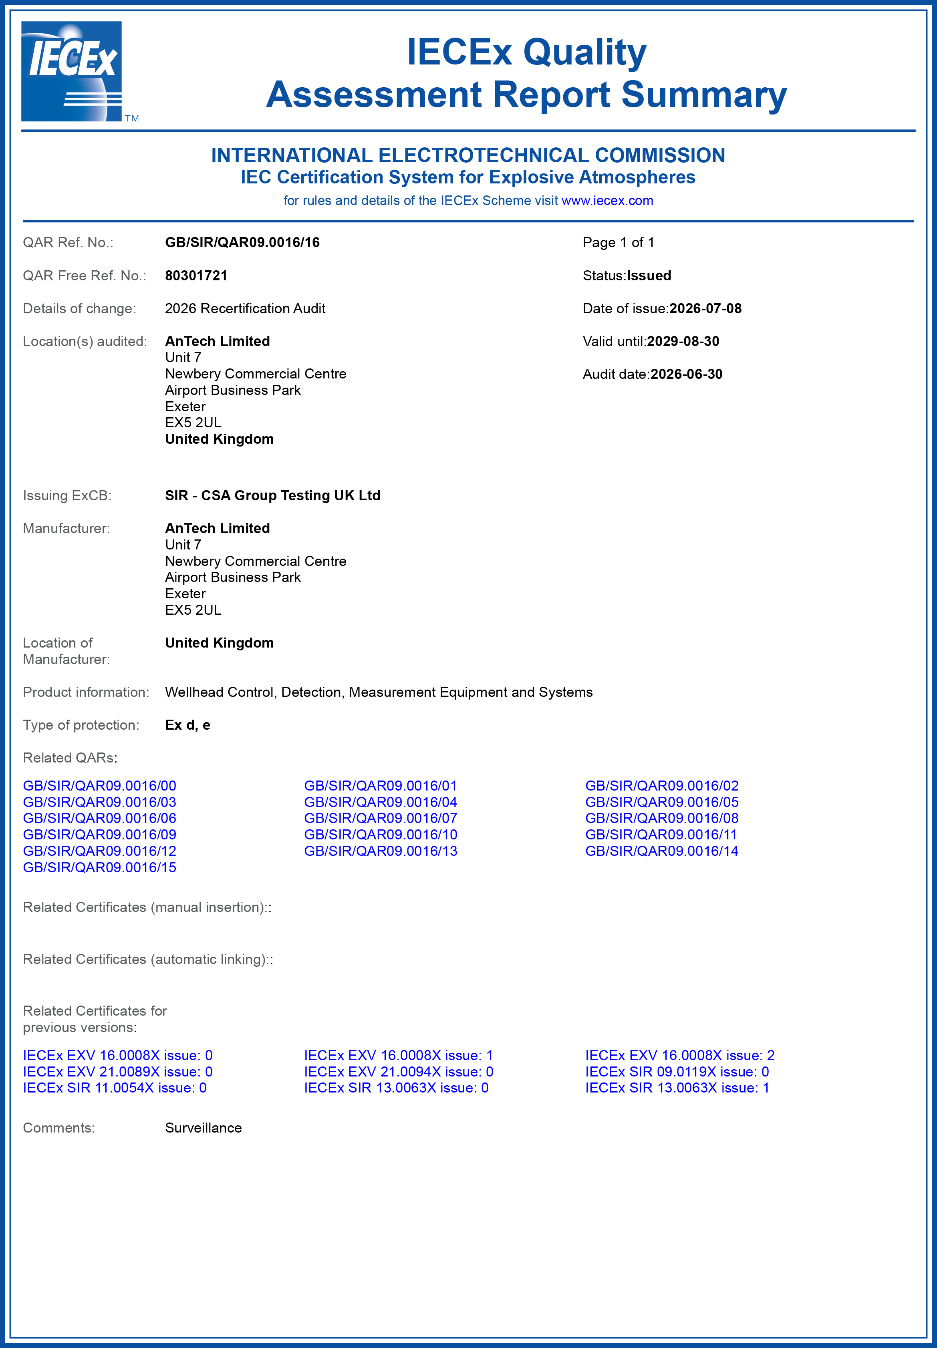Open certificate IECEx EXV 16.0008X issue: 0
Image resolution: width=937 pixels, height=1348 pixels.
click(117, 1055)
